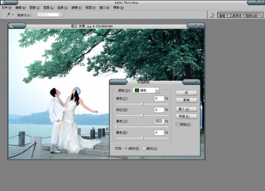Switch to the 画笔 palette tab
The image size is (265, 191).
tap(222, 16)
